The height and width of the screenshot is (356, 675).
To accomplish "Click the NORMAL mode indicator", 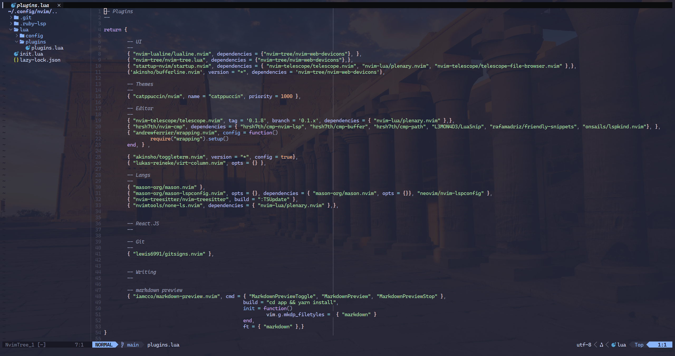I will pyautogui.click(x=104, y=345).
